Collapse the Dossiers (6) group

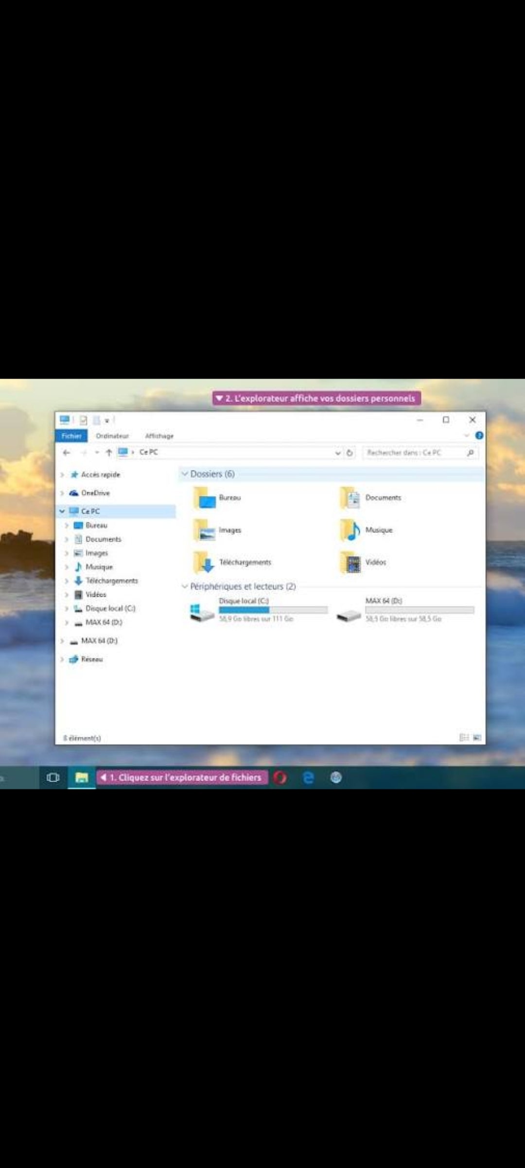point(185,474)
